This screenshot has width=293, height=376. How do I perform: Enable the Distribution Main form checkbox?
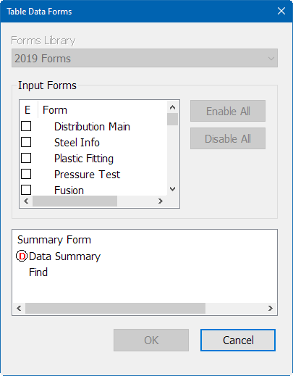[26, 126]
